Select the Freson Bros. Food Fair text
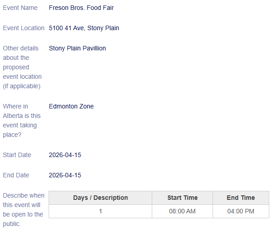The width and height of the screenshot is (272, 230). [81, 8]
